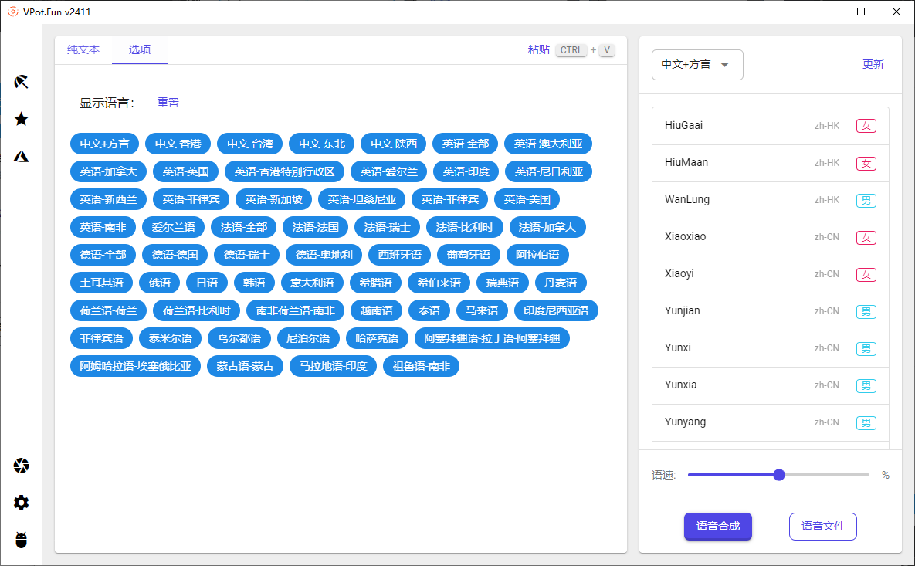Switch to the 选项 tab
Viewport: 915px width, 566px height.
[139, 49]
